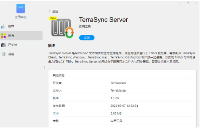The width and height of the screenshot is (201, 129).
Task: Select the size value 5.65 MB
Action: click(x=116, y=113)
